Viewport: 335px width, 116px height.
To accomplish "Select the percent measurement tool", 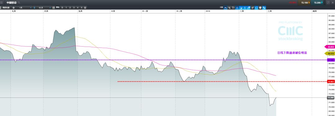I will (x=230, y=8).
